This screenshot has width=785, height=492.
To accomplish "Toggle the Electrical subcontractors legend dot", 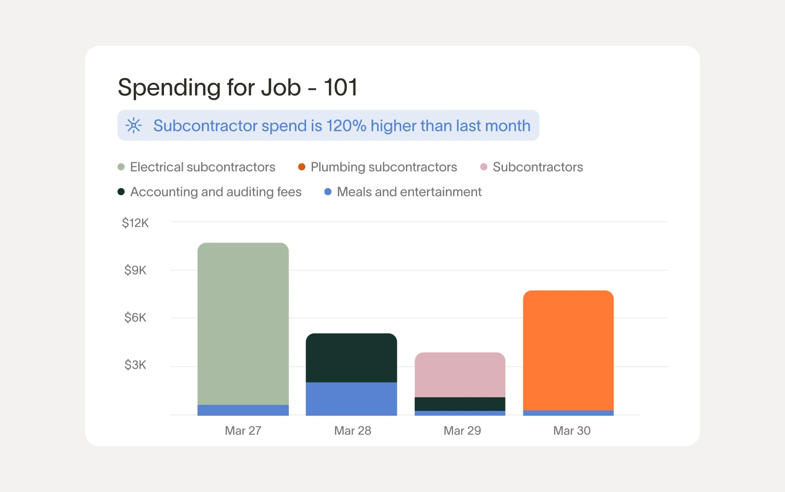I will coord(121,167).
